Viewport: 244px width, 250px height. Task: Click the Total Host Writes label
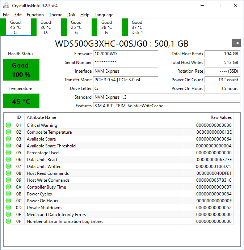click(x=187, y=62)
